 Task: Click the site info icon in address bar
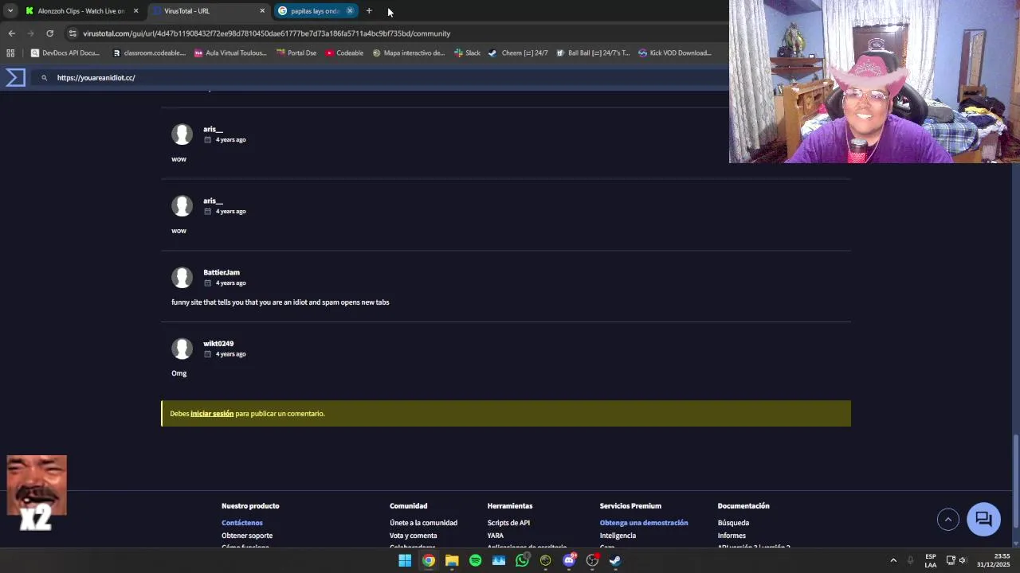point(73,33)
